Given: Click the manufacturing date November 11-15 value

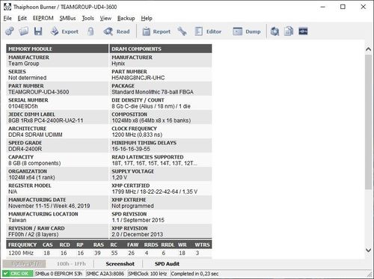Looking at the screenshot, I should 49,206.
